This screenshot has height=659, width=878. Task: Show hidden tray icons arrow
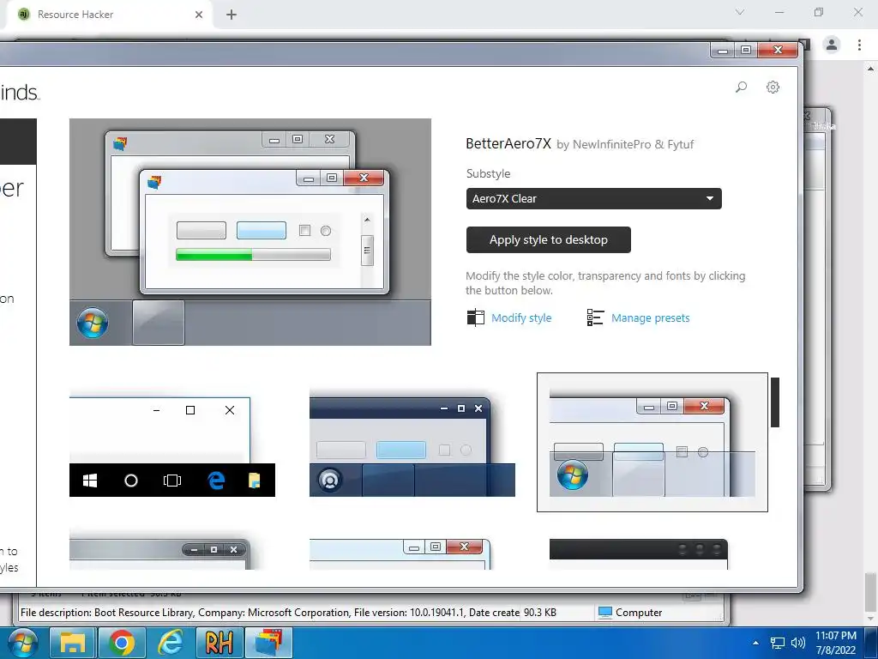756,643
